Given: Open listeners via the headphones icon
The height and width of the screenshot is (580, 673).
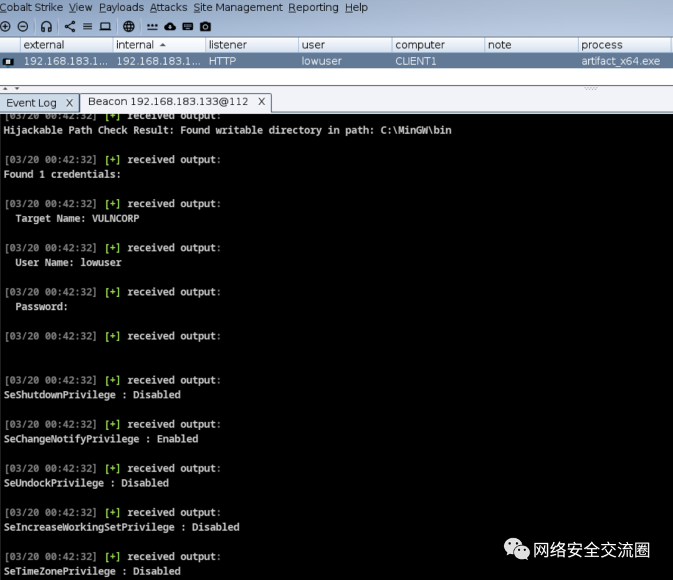Looking at the screenshot, I should (x=46, y=27).
